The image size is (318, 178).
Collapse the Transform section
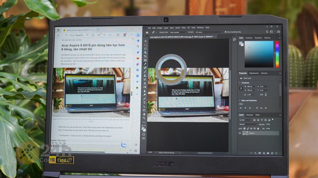pos(240,83)
